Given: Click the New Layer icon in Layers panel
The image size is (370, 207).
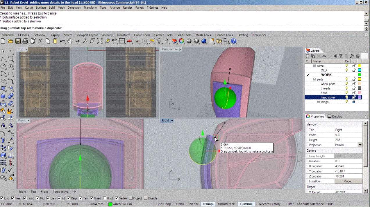Looking at the screenshot, I should coord(308,56).
